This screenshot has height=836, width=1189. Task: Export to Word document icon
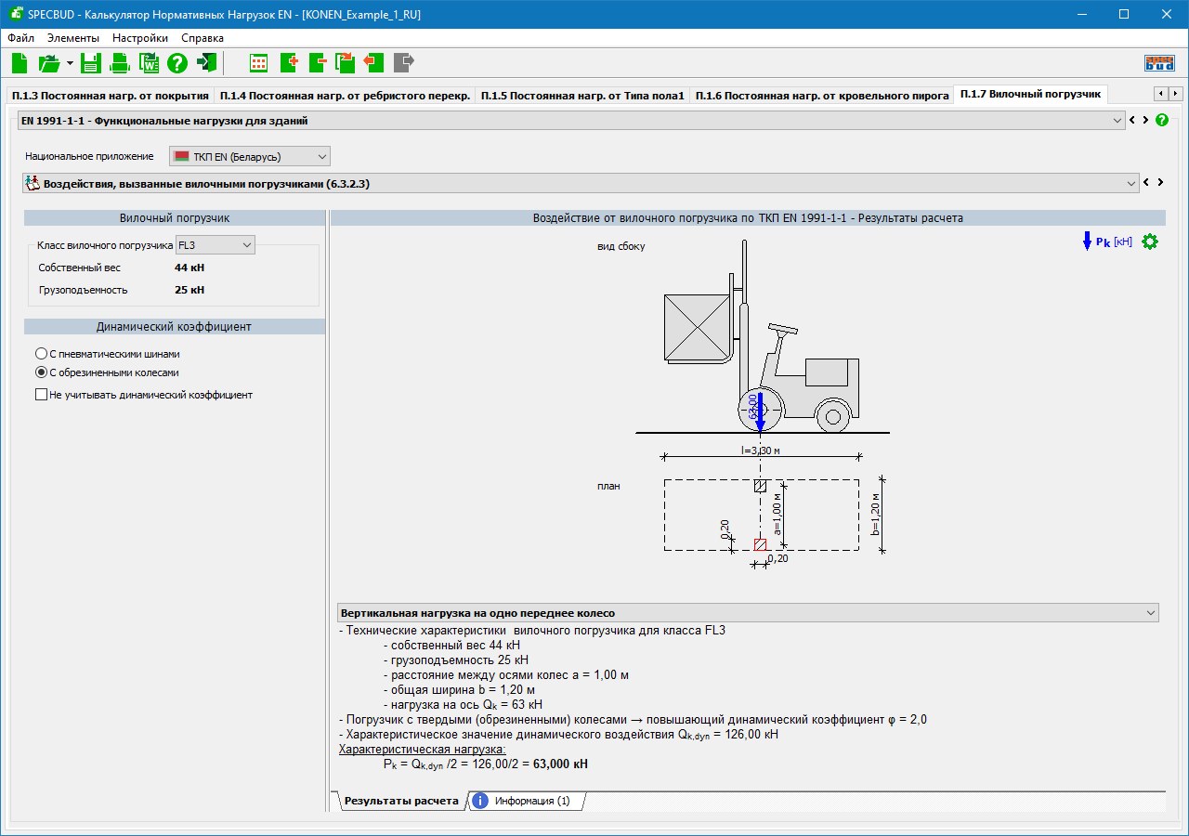point(149,63)
